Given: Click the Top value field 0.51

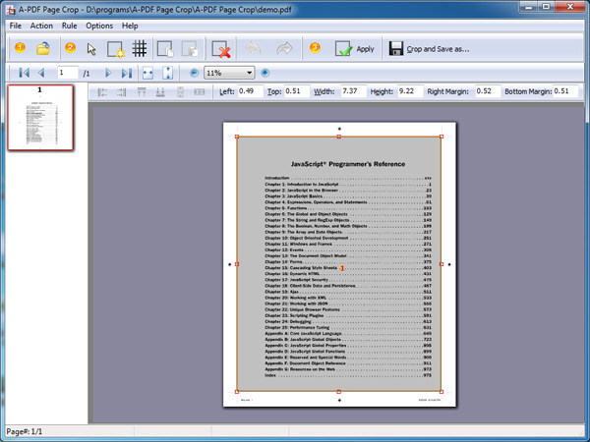Looking at the screenshot, I should click(x=297, y=91).
